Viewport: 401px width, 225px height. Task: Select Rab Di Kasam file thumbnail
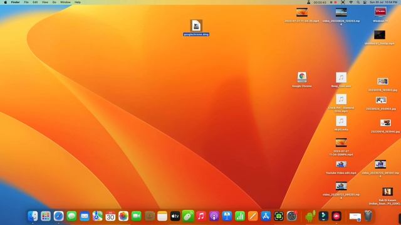point(387,192)
